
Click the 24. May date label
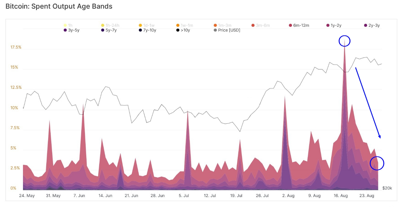coord(27,195)
